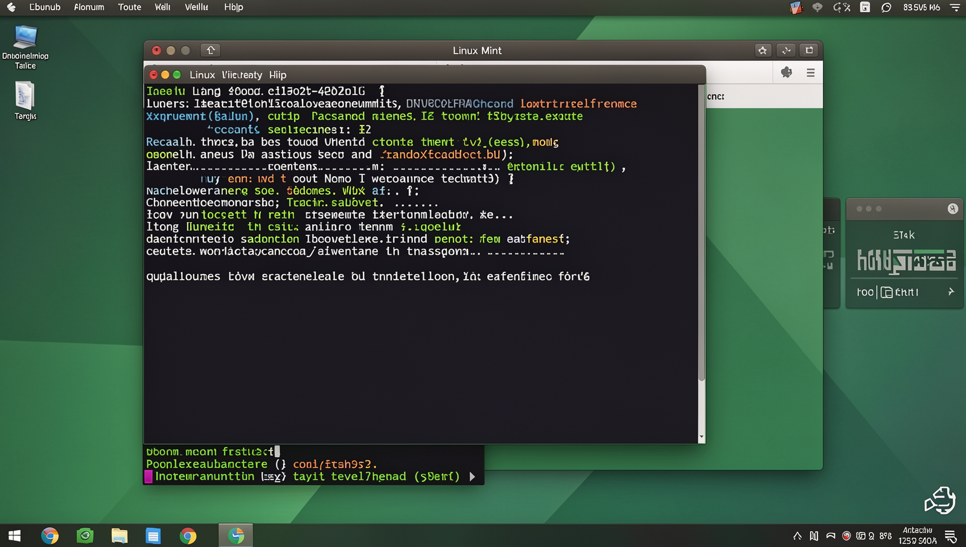Click the play arrow after tevel7henad line
Viewport: 966px width, 547px height.
coord(472,477)
